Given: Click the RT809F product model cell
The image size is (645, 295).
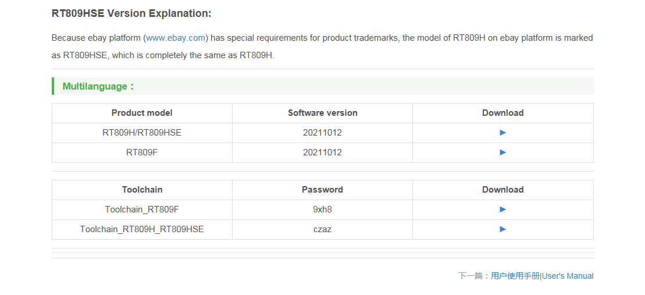Looking at the screenshot, I should tap(142, 152).
